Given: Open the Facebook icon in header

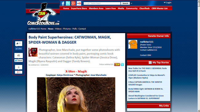Looking at the screenshot, I should (x=62, y=3).
